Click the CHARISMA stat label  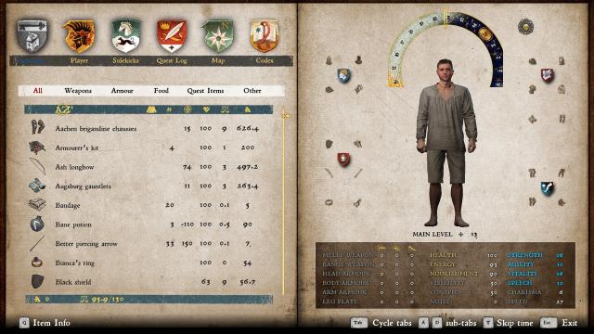pyautogui.click(x=524, y=292)
